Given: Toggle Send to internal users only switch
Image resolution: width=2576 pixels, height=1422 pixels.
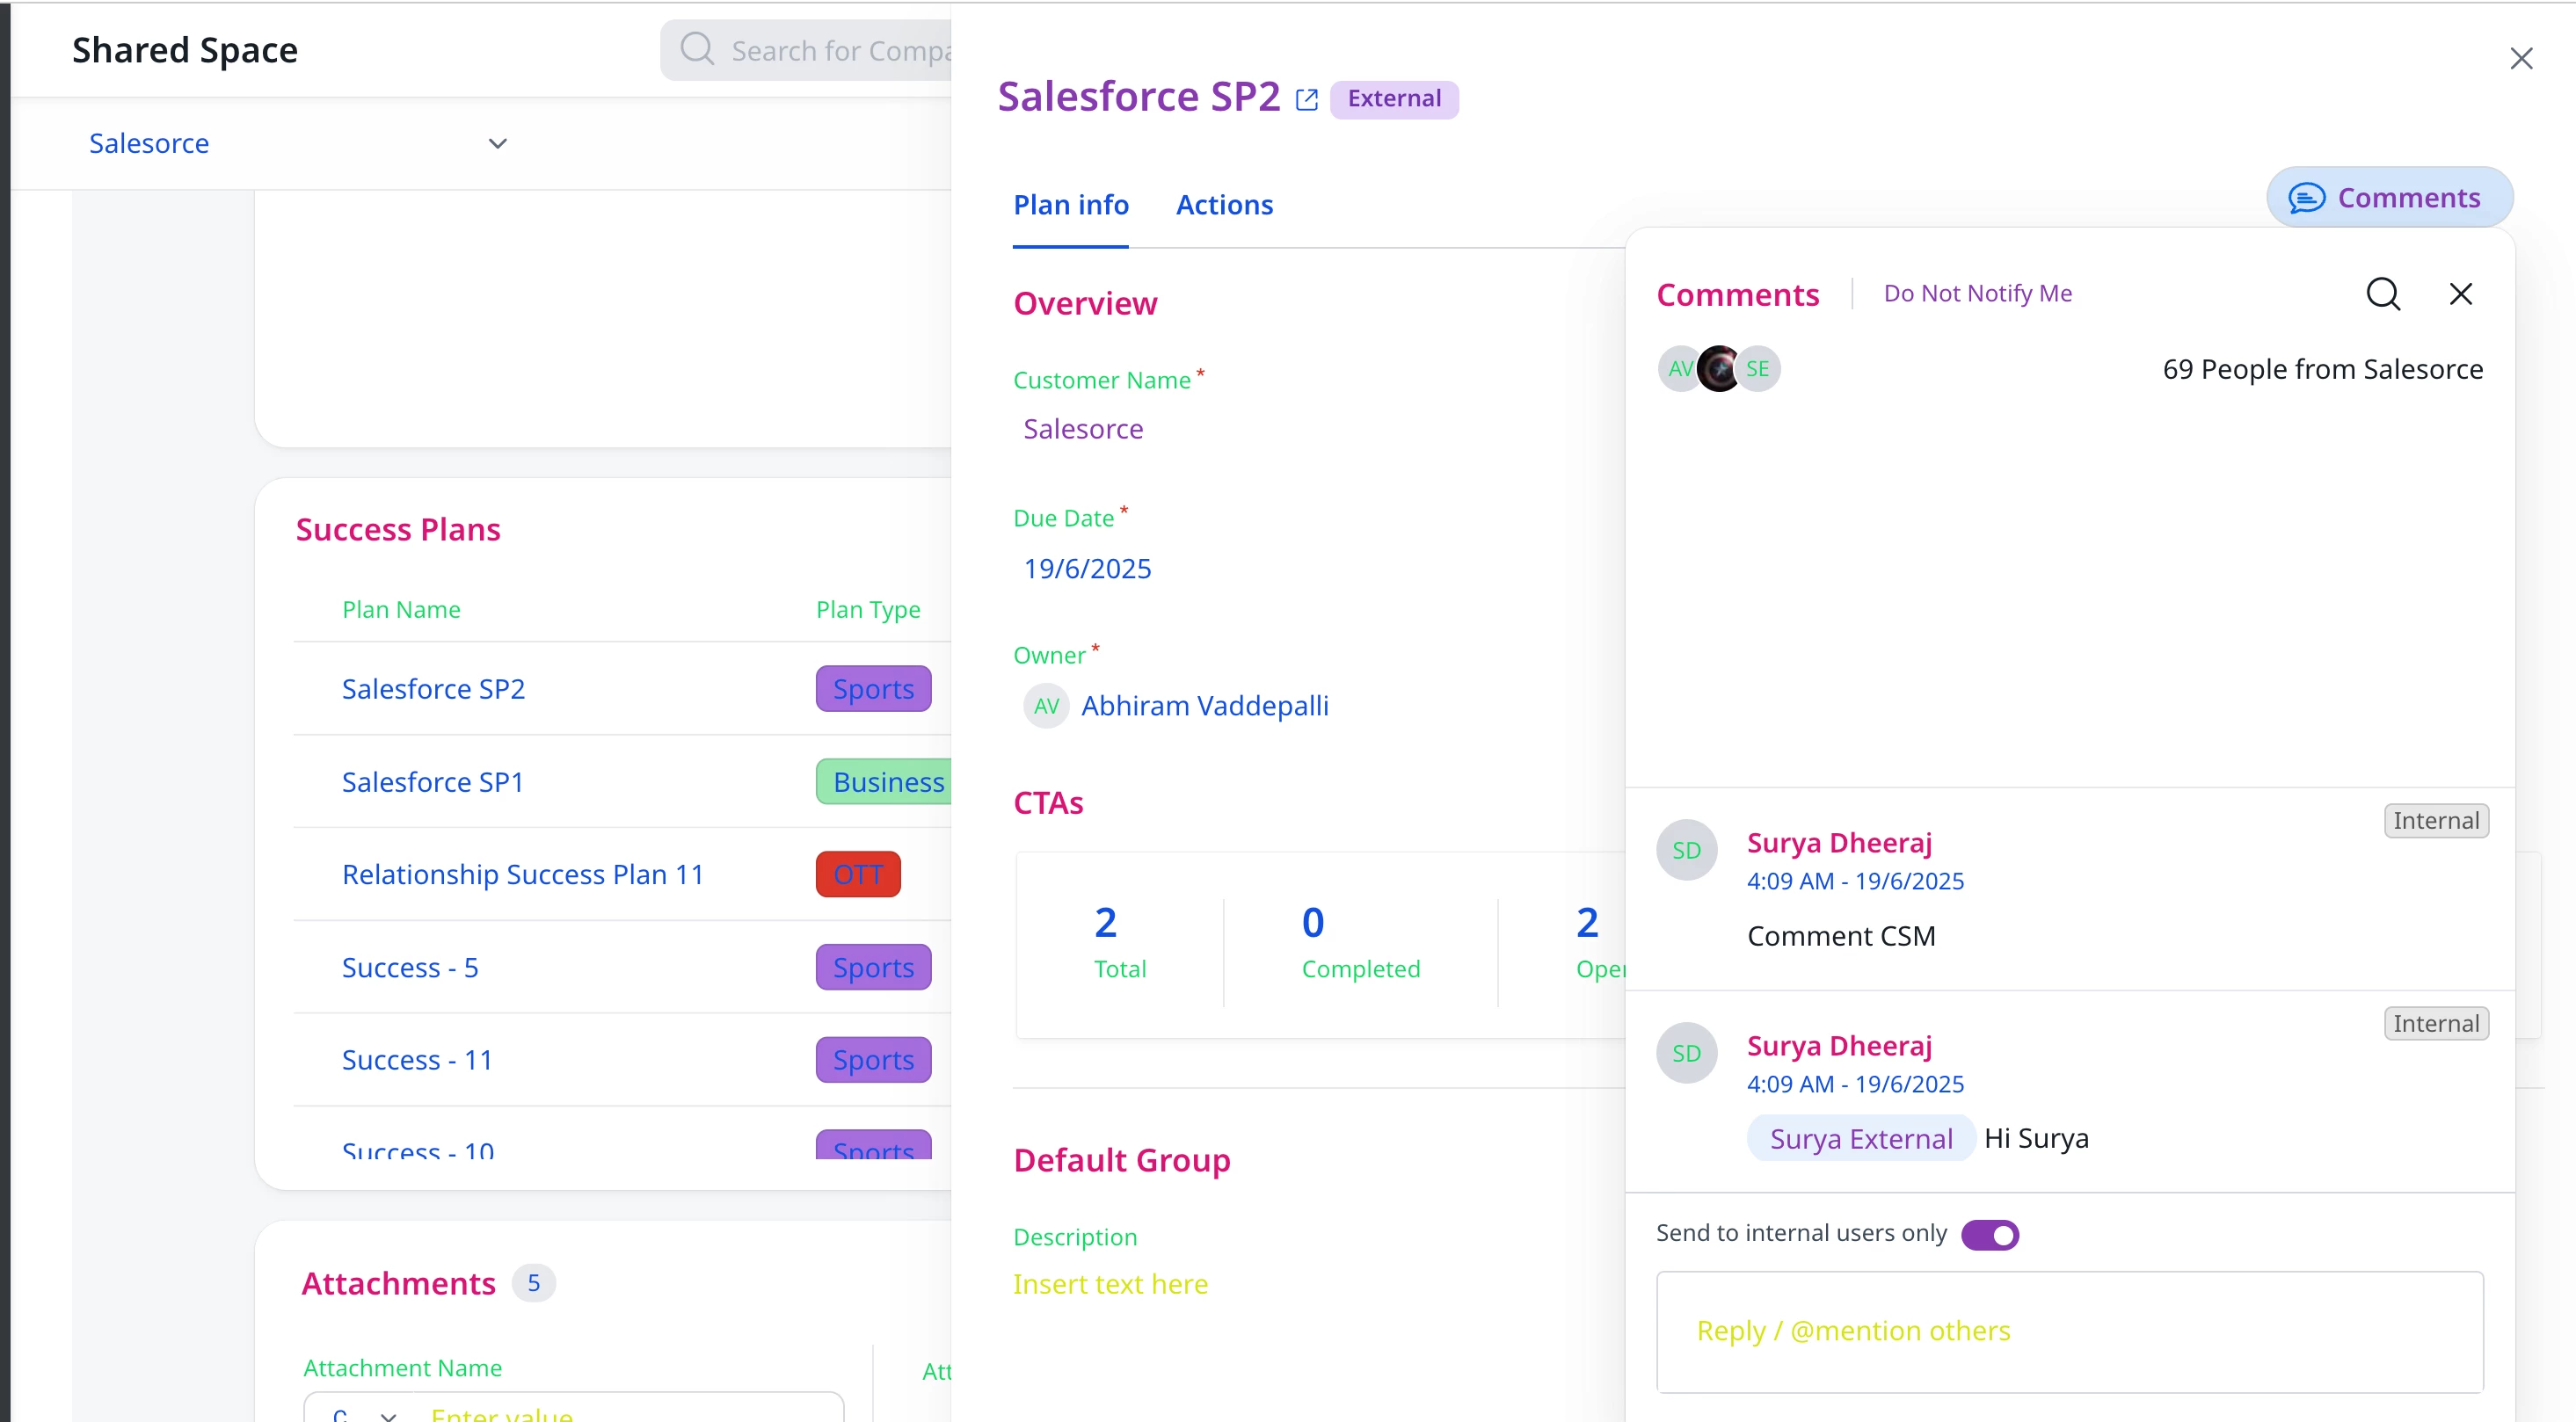Looking at the screenshot, I should (1990, 1234).
